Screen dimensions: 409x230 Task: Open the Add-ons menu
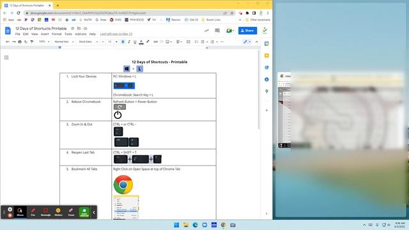click(81, 34)
